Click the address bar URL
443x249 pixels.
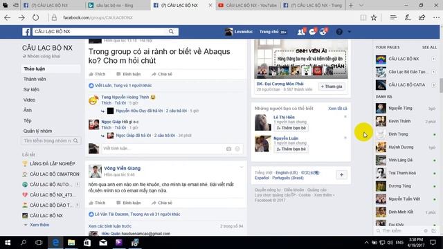[x=98, y=17]
